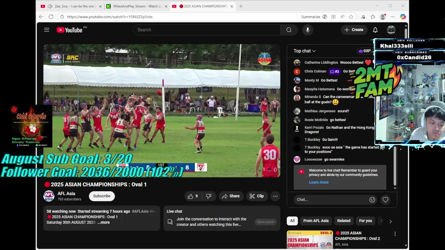The height and width of the screenshot is (250, 445).
Task: Close the MikedAndPlay Stream tab
Action: (x=166, y=6)
